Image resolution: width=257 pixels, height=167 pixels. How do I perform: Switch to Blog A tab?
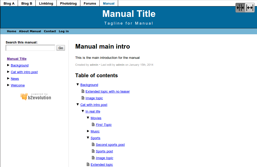point(9,3)
